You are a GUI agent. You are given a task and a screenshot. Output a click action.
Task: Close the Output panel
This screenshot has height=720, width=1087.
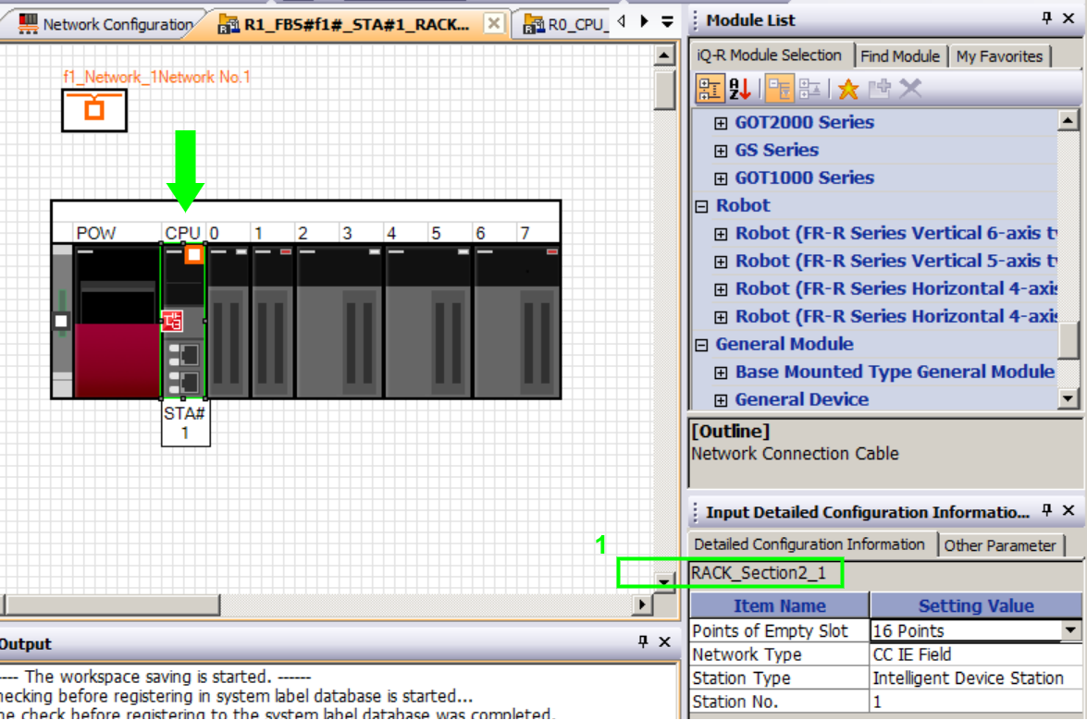pyautogui.click(x=665, y=641)
